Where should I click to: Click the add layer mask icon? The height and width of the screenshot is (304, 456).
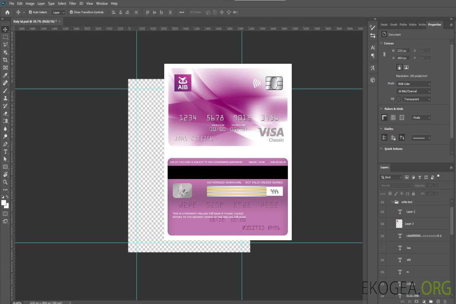pos(416,301)
